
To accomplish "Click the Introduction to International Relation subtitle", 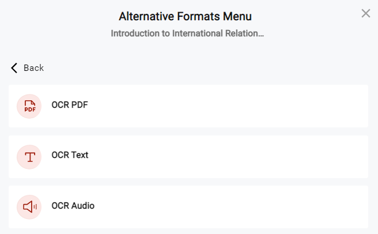I will pos(187,33).
